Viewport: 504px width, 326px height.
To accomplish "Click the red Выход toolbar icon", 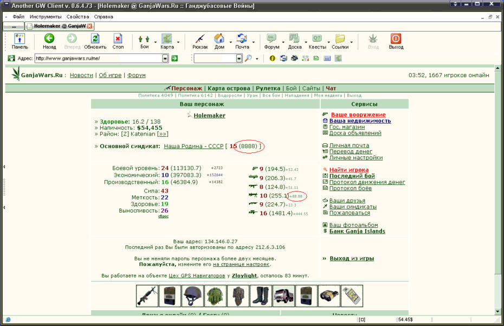I will click(x=396, y=42).
